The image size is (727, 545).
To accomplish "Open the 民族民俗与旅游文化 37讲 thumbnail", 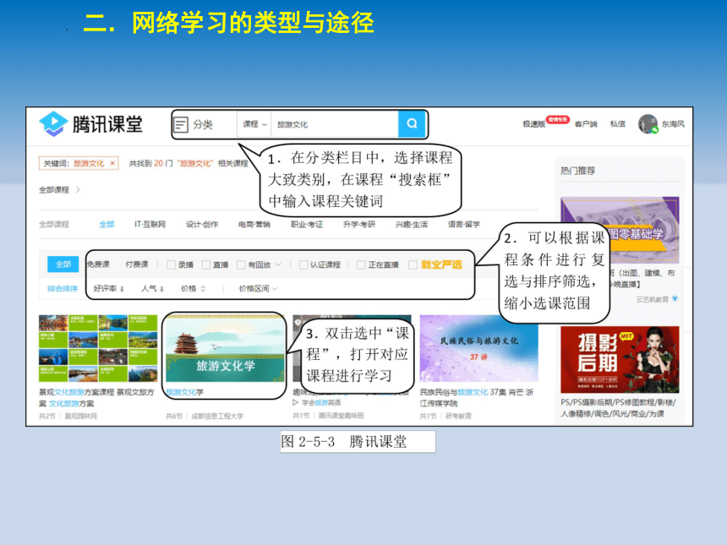I will pyautogui.click(x=478, y=348).
